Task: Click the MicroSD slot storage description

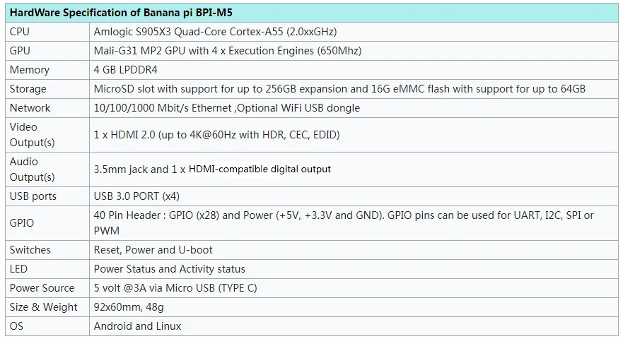Action: click(x=339, y=89)
